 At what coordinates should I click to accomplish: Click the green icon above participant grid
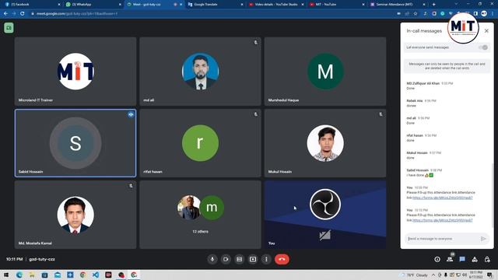[9, 28]
